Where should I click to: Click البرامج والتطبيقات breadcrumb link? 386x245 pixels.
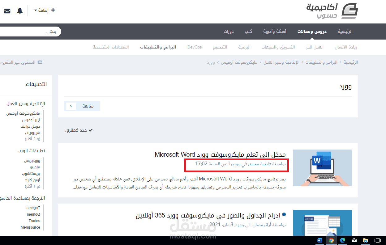(x=321, y=62)
